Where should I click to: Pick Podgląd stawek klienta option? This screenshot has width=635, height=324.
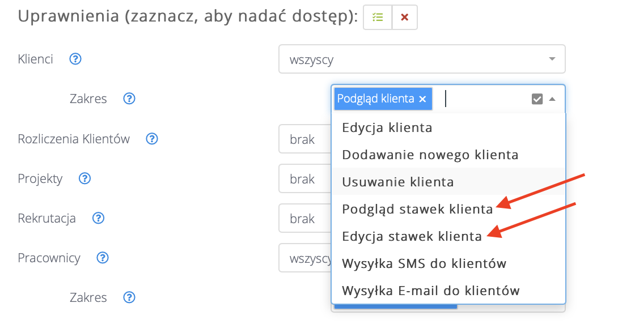pyautogui.click(x=417, y=209)
